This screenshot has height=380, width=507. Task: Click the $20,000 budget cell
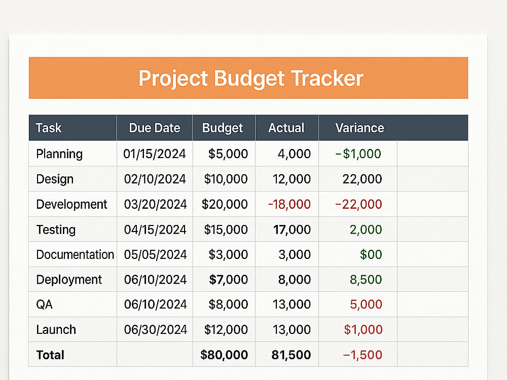click(224, 204)
